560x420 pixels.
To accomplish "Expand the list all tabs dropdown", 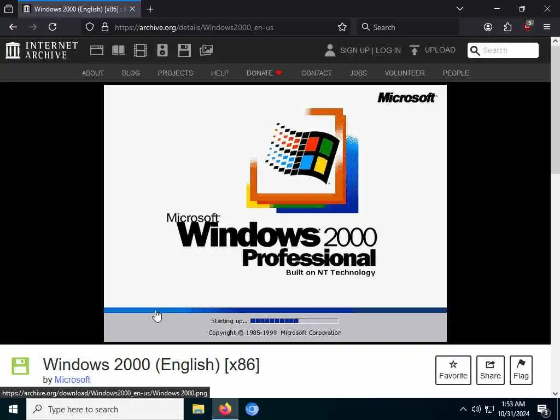I will 459,9.
